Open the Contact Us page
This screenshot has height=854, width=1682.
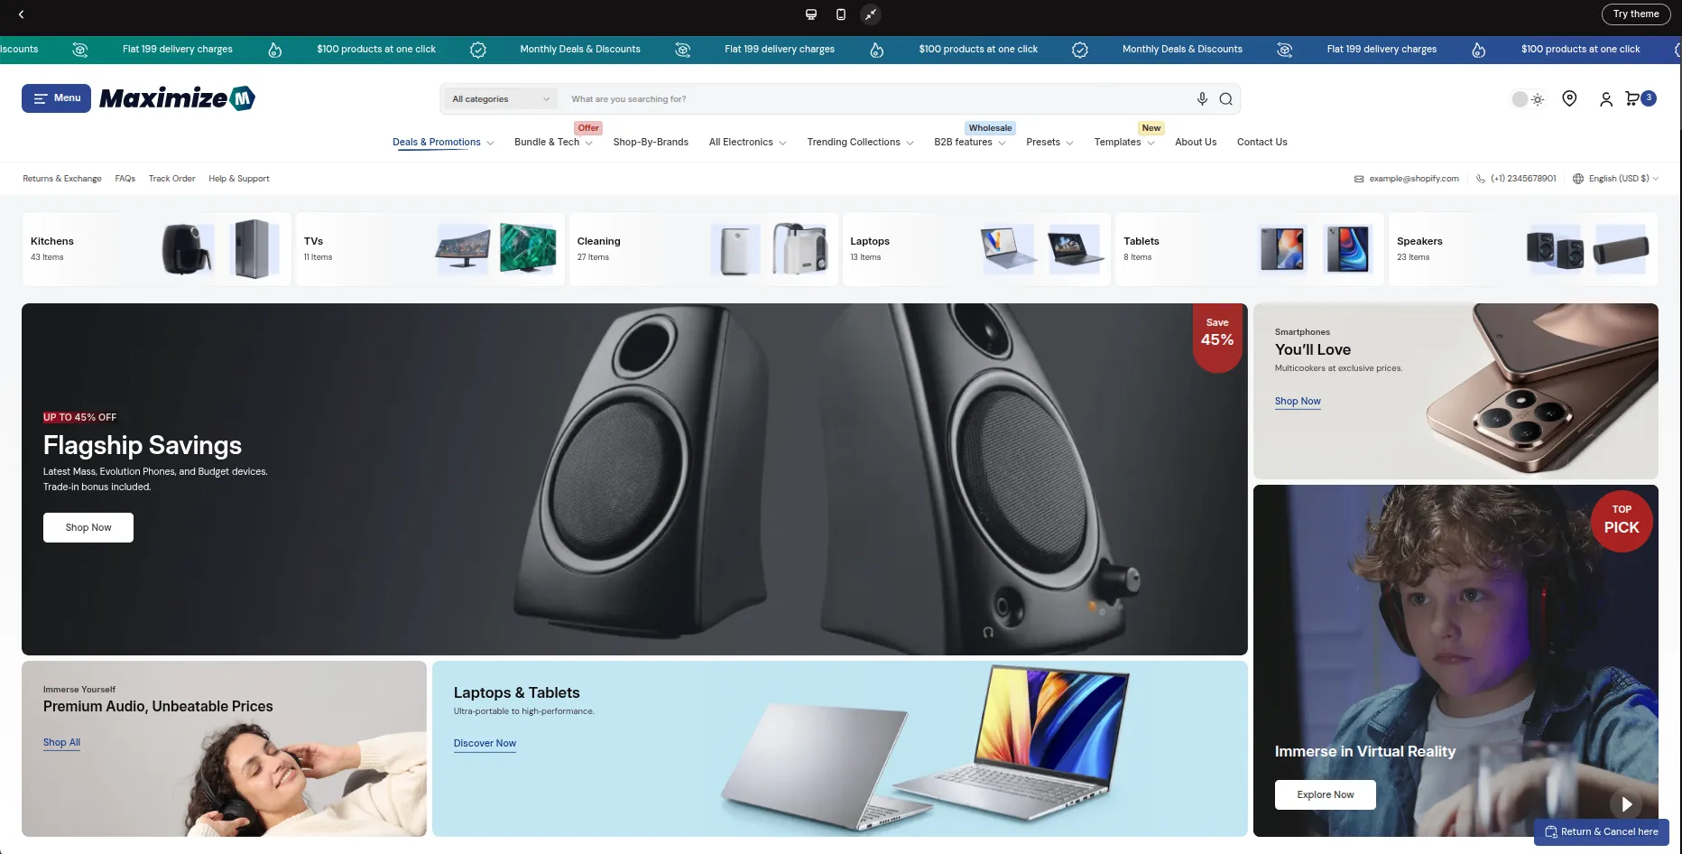tap(1261, 143)
